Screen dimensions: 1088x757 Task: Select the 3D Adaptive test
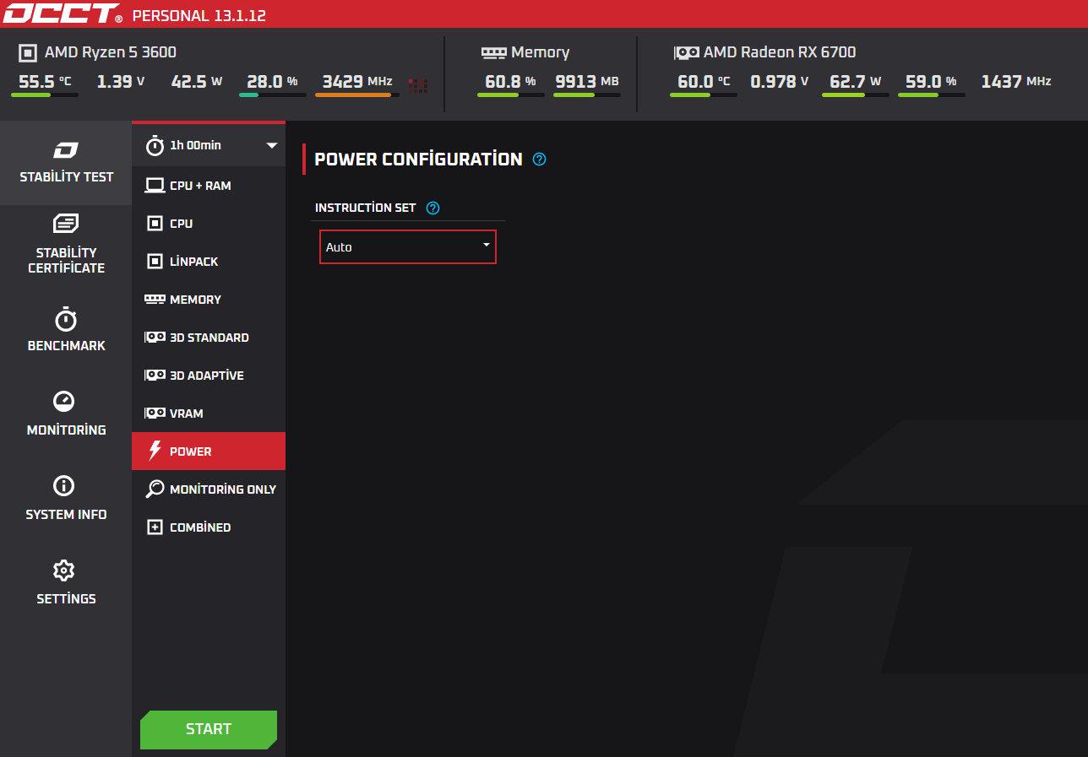(209, 376)
